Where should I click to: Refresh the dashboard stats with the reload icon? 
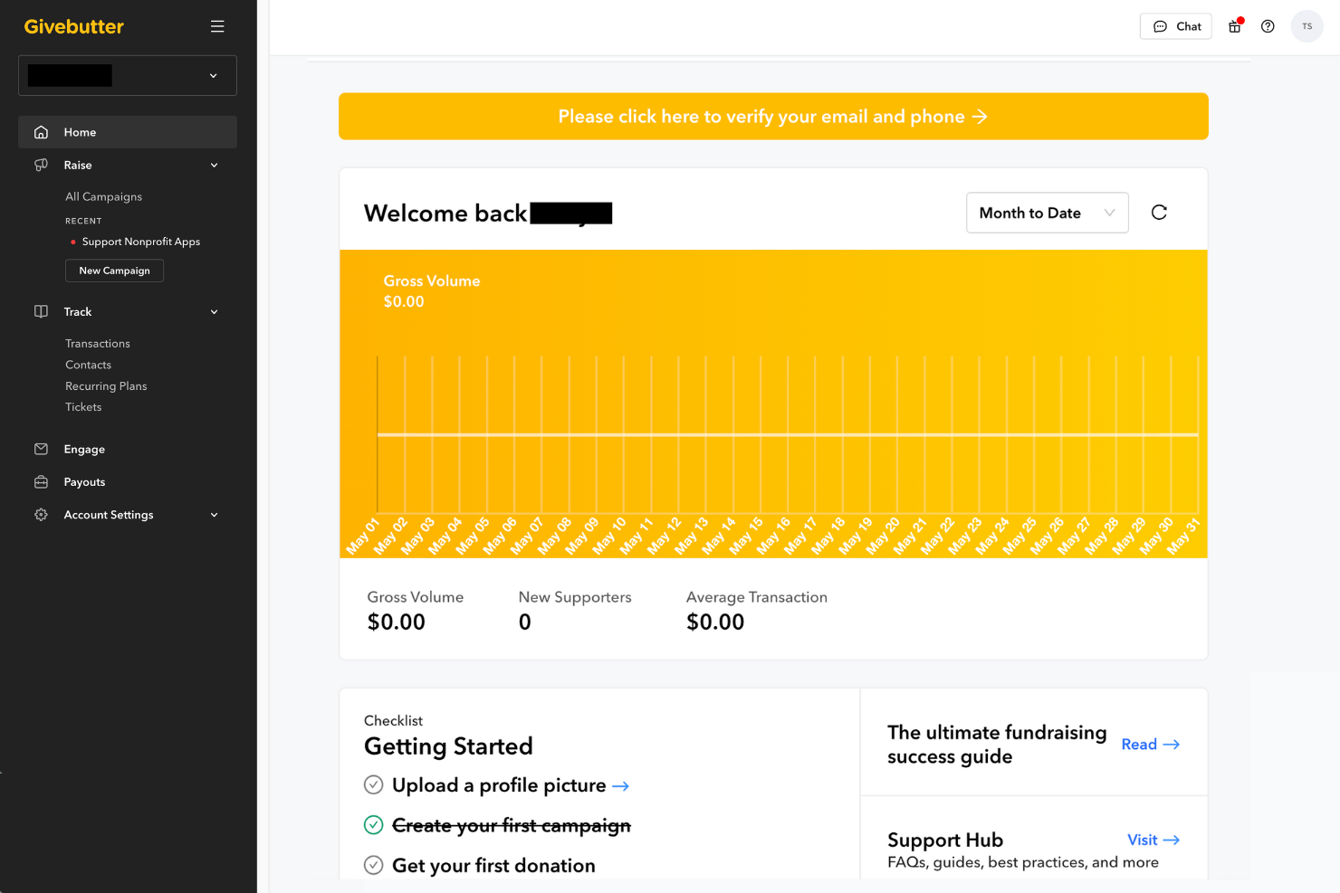click(1159, 212)
